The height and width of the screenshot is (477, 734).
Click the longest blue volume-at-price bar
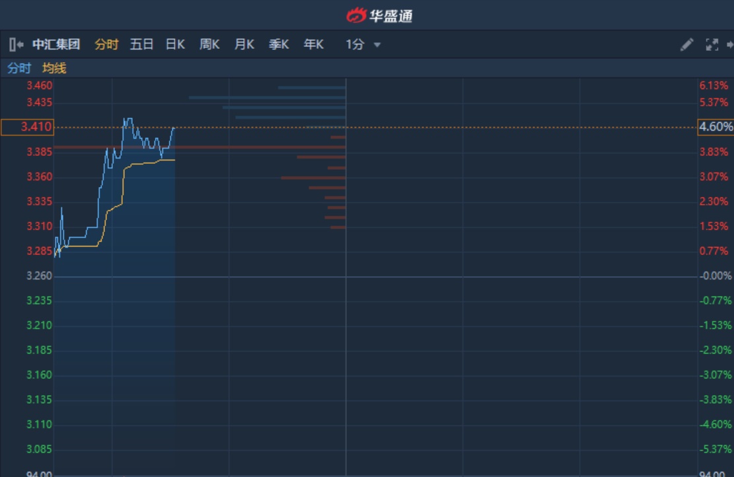click(268, 97)
